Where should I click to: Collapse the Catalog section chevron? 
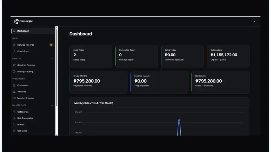pyautogui.click(x=52, y=59)
